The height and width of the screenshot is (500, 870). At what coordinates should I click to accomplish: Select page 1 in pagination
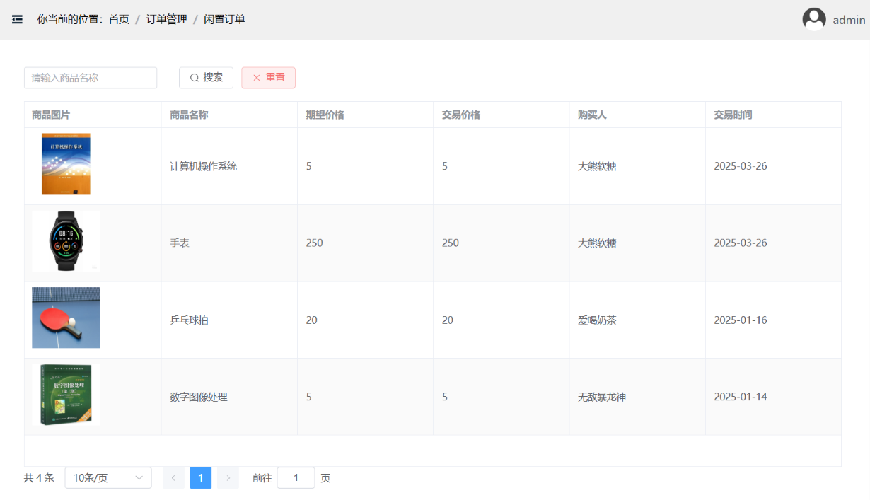tap(201, 478)
